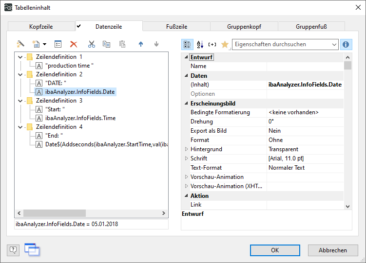Open the Eigenschaften durchsuchen search combo box
This screenshot has height=263, width=366.
[x=285, y=44]
